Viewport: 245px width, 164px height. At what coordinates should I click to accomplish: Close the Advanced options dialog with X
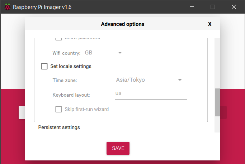coord(209,24)
